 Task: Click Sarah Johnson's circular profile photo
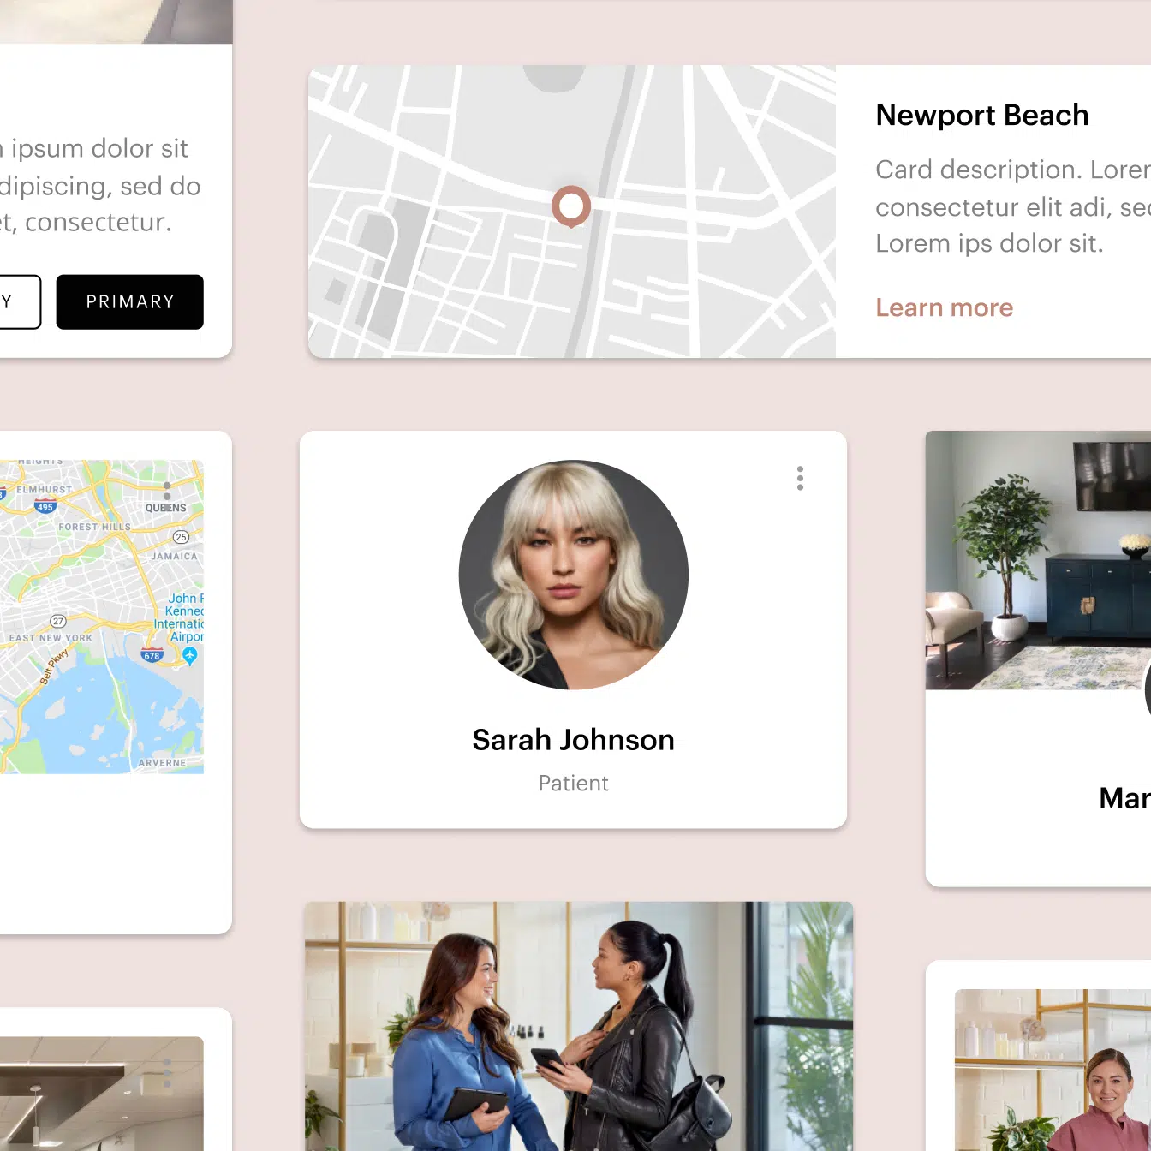point(573,575)
